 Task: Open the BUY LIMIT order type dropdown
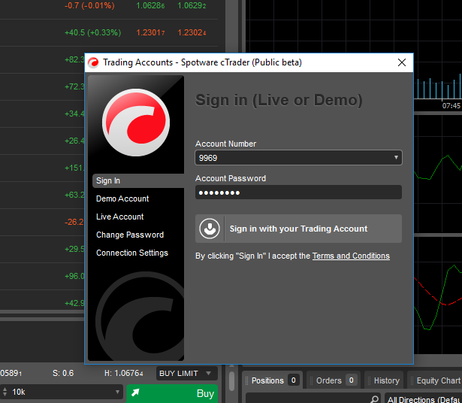point(187,373)
